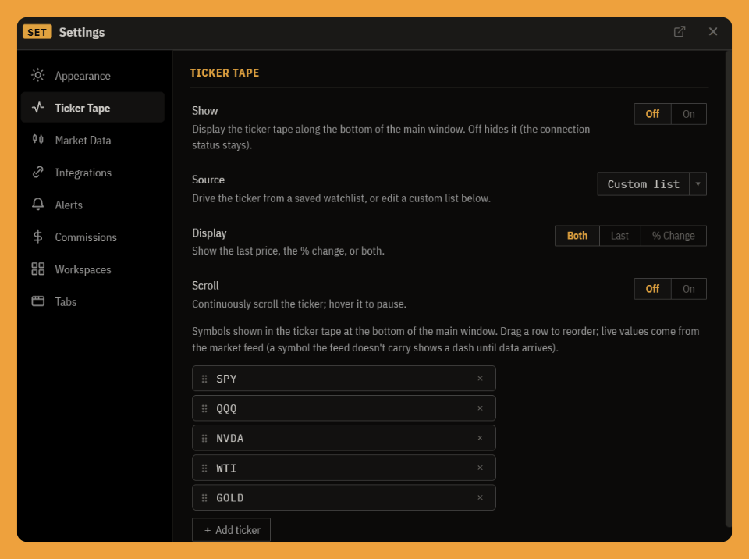This screenshot has width=749, height=559.
Task: Click the Scroll setting label
Action: tap(205, 286)
